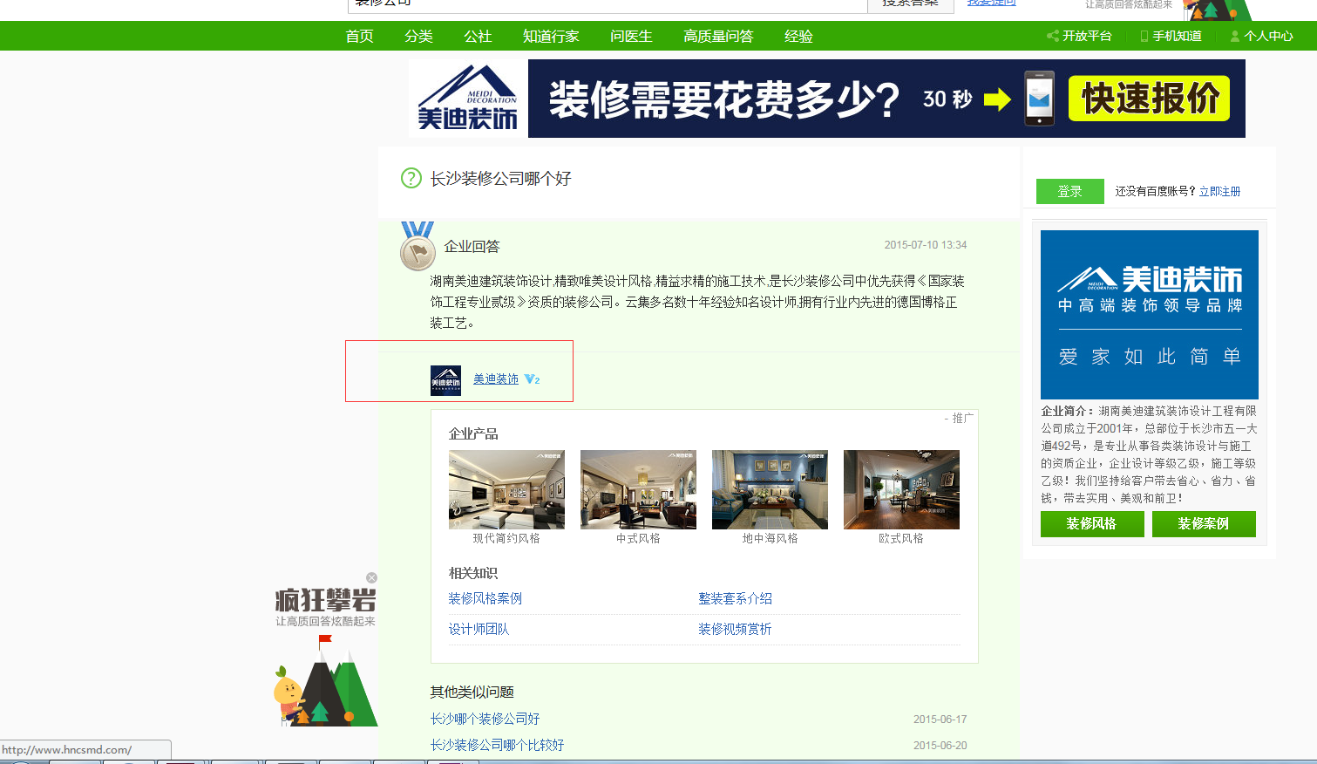Viewport: 1317px width, 764px height.
Task: Open the 中式风格 product thumbnail
Action: coord(638,489)
